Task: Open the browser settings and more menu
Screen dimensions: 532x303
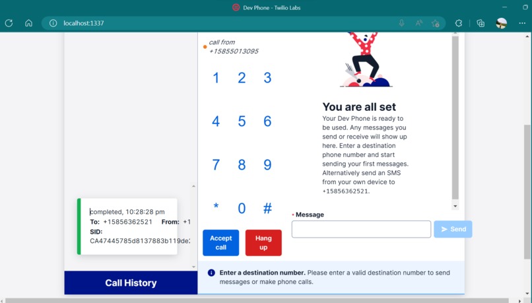Action: pos(522,23)
